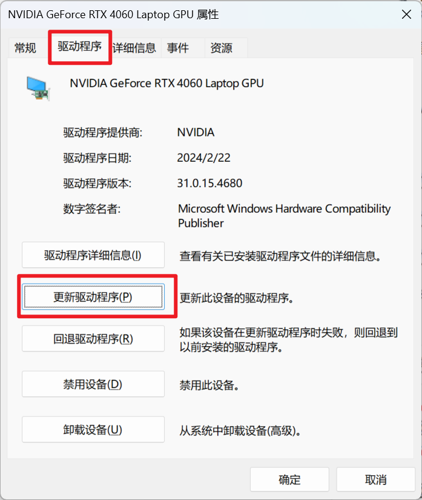
Task: Close the GPU properties dialog
Action: click(x=406, y=15)
